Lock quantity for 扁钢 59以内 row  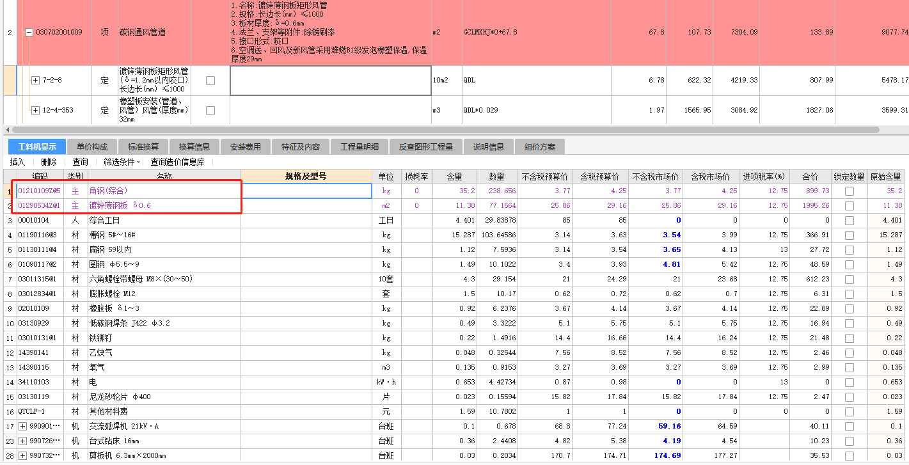tap(849, 249)
